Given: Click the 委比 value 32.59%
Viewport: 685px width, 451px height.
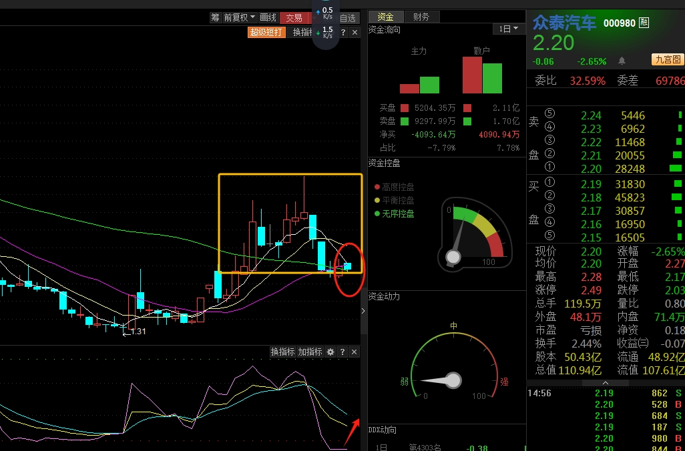Looking at the screenshot, I should click(x=588, y=81).
